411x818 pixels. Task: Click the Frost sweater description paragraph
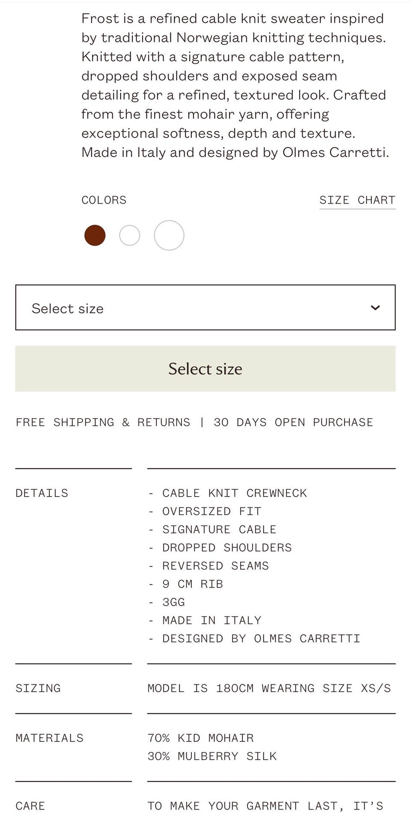click(235, 85)
